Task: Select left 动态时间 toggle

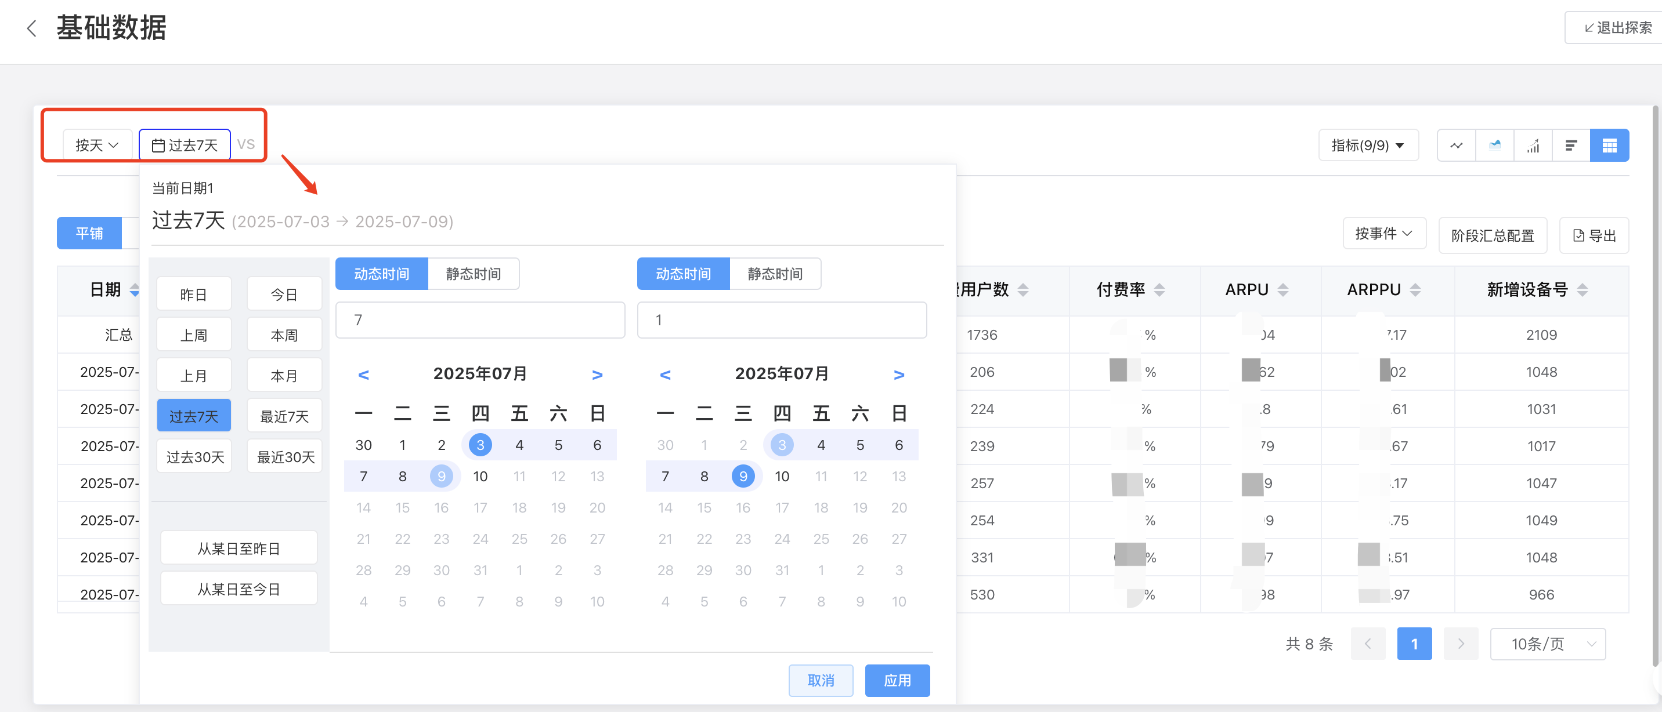Action: tap(382, 274)
